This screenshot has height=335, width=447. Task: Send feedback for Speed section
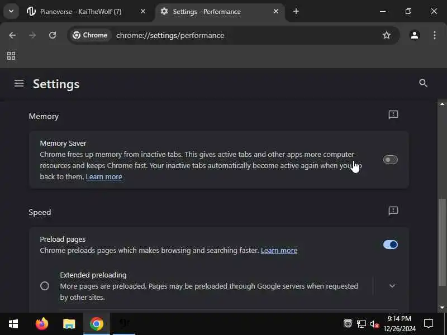click(393, 210)
